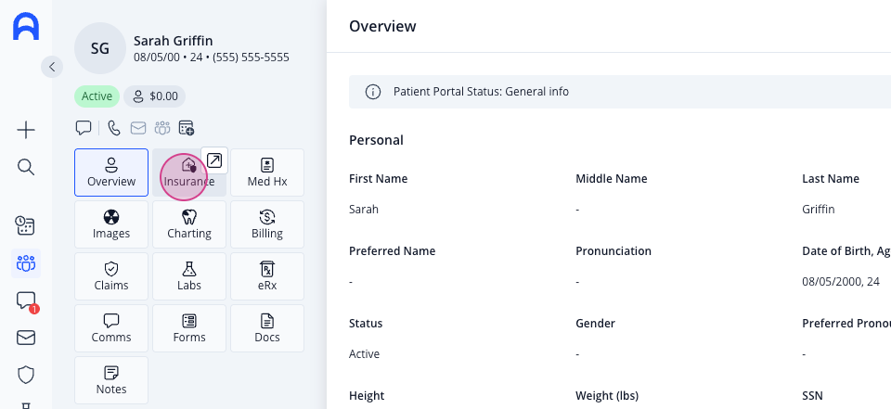Image resolution: width=891 pixels, height=409 pixels.
Task: Click the Last Name value Griffin
Action: [819, 209]
